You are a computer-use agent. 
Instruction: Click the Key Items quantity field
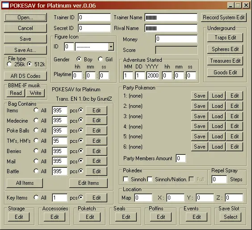(x=59, y=198)
